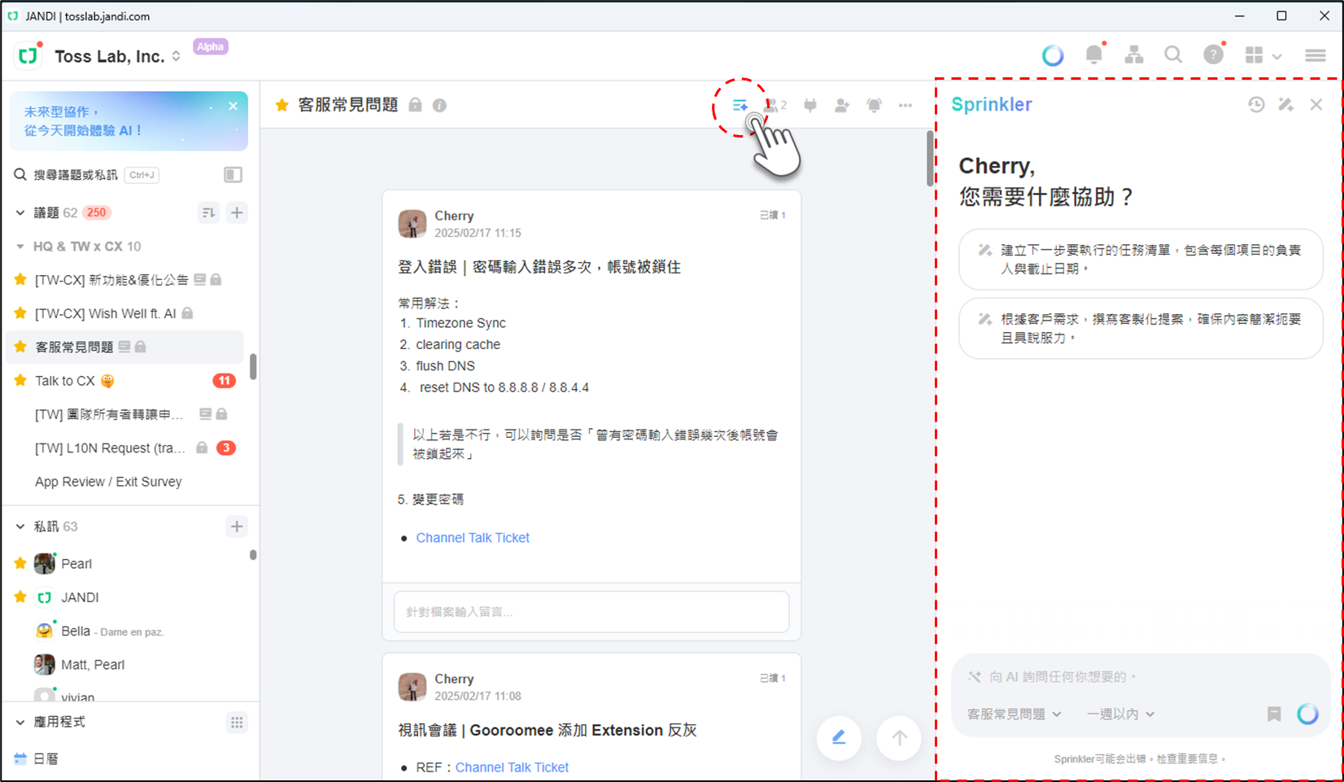1344x782 pixels.
Task: Collapse the 私訊 section
Action: pos(20,527)
